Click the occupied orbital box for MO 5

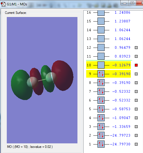click(101, 109)
